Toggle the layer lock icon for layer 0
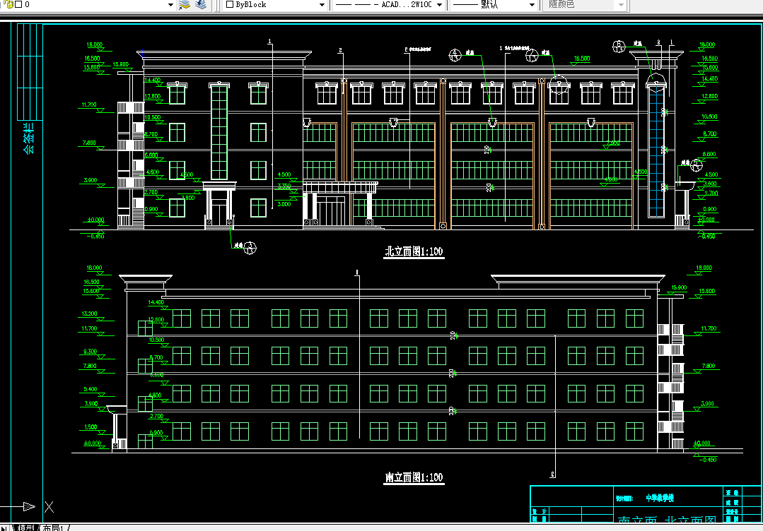 pyautogui.click(x=8, y=4)
